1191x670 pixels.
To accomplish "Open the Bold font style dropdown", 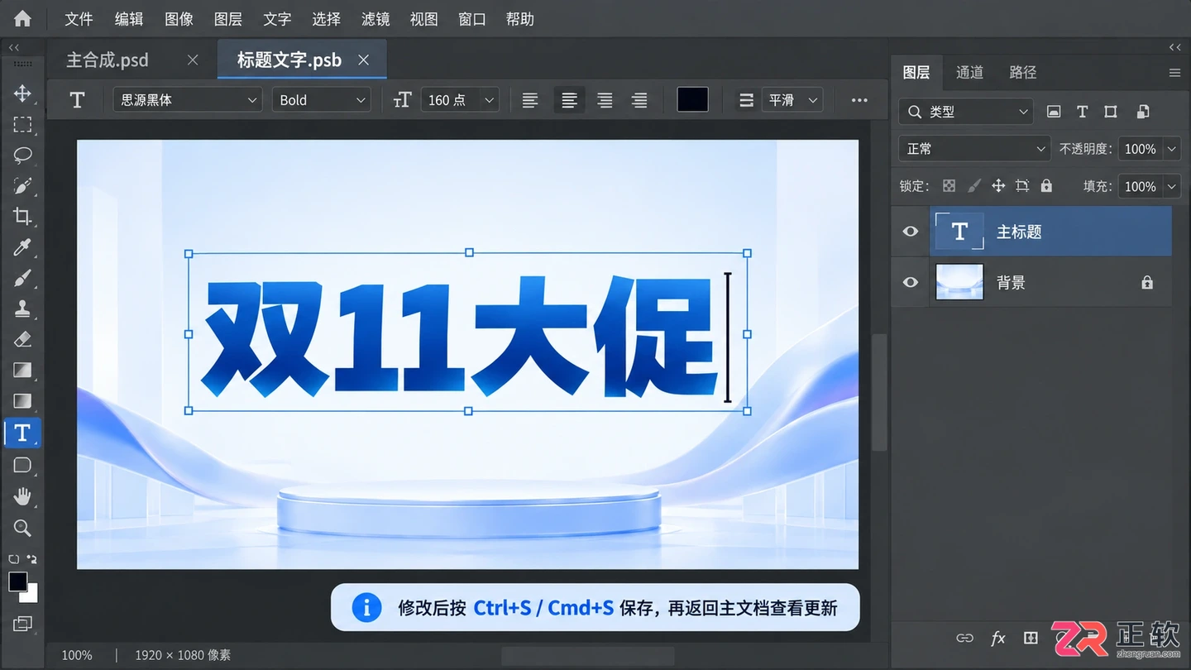I will pos(321,100).
